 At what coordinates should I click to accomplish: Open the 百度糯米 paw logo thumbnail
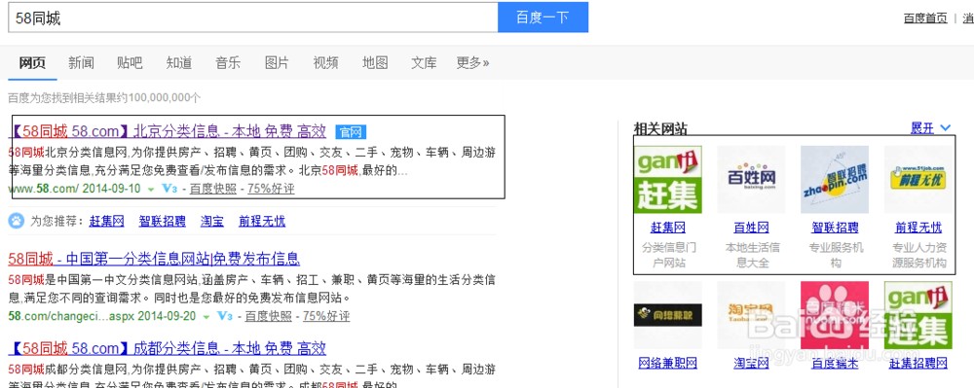[835, 315]
